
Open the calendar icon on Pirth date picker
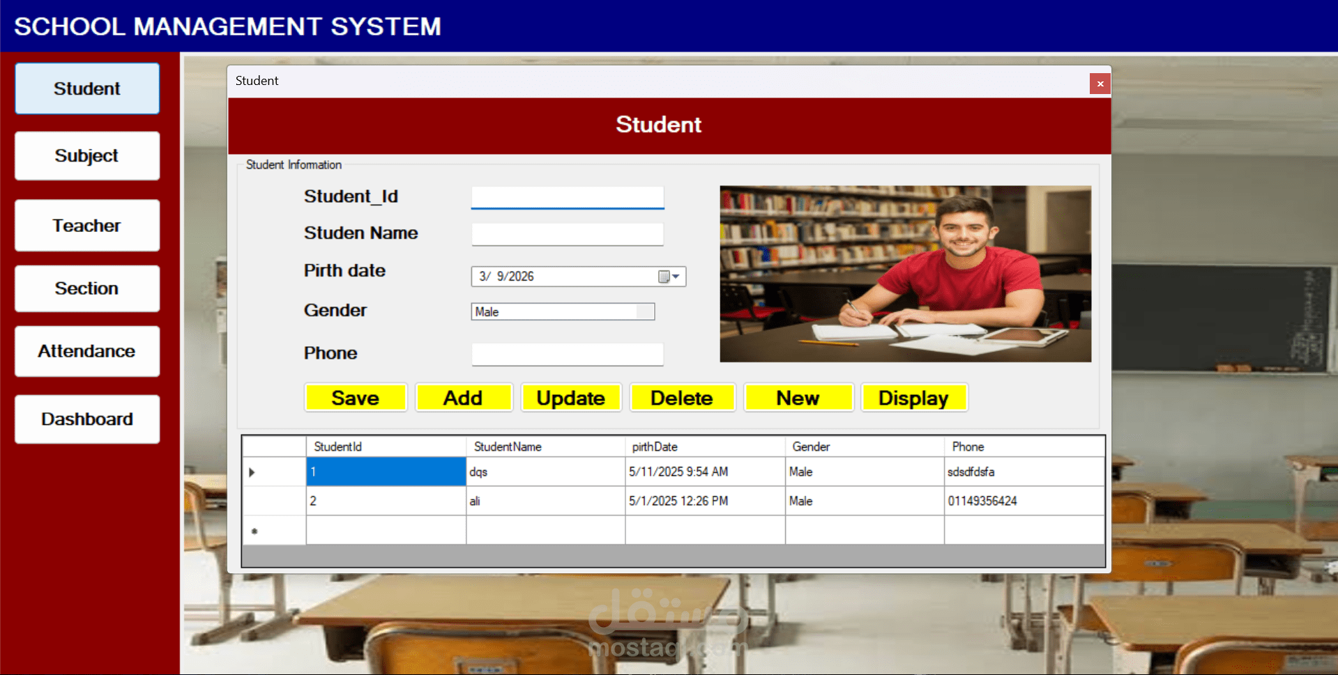pyautogui.click(x=663, y=277)
